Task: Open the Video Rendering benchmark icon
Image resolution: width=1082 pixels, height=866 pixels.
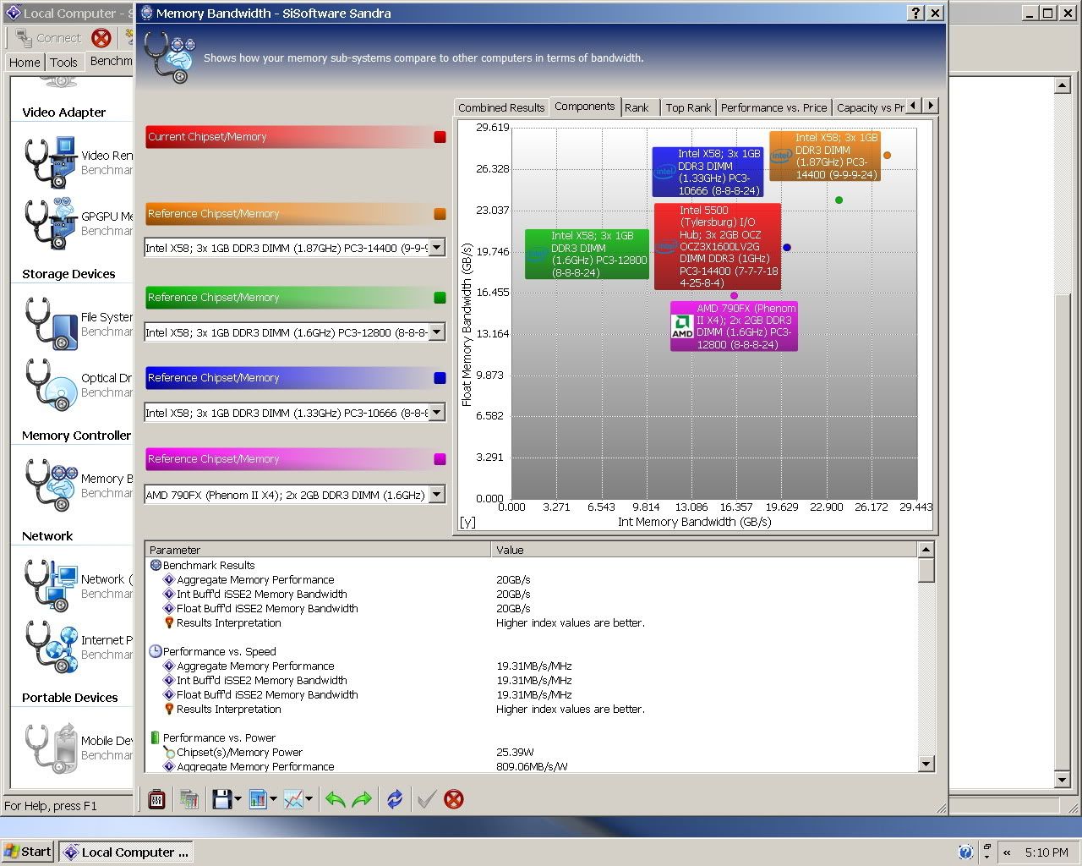Action: 50,162
